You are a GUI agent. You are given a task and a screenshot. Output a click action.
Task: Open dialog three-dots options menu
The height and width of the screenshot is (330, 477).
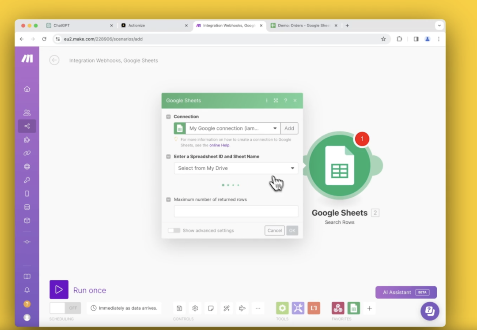pos(267,101)
